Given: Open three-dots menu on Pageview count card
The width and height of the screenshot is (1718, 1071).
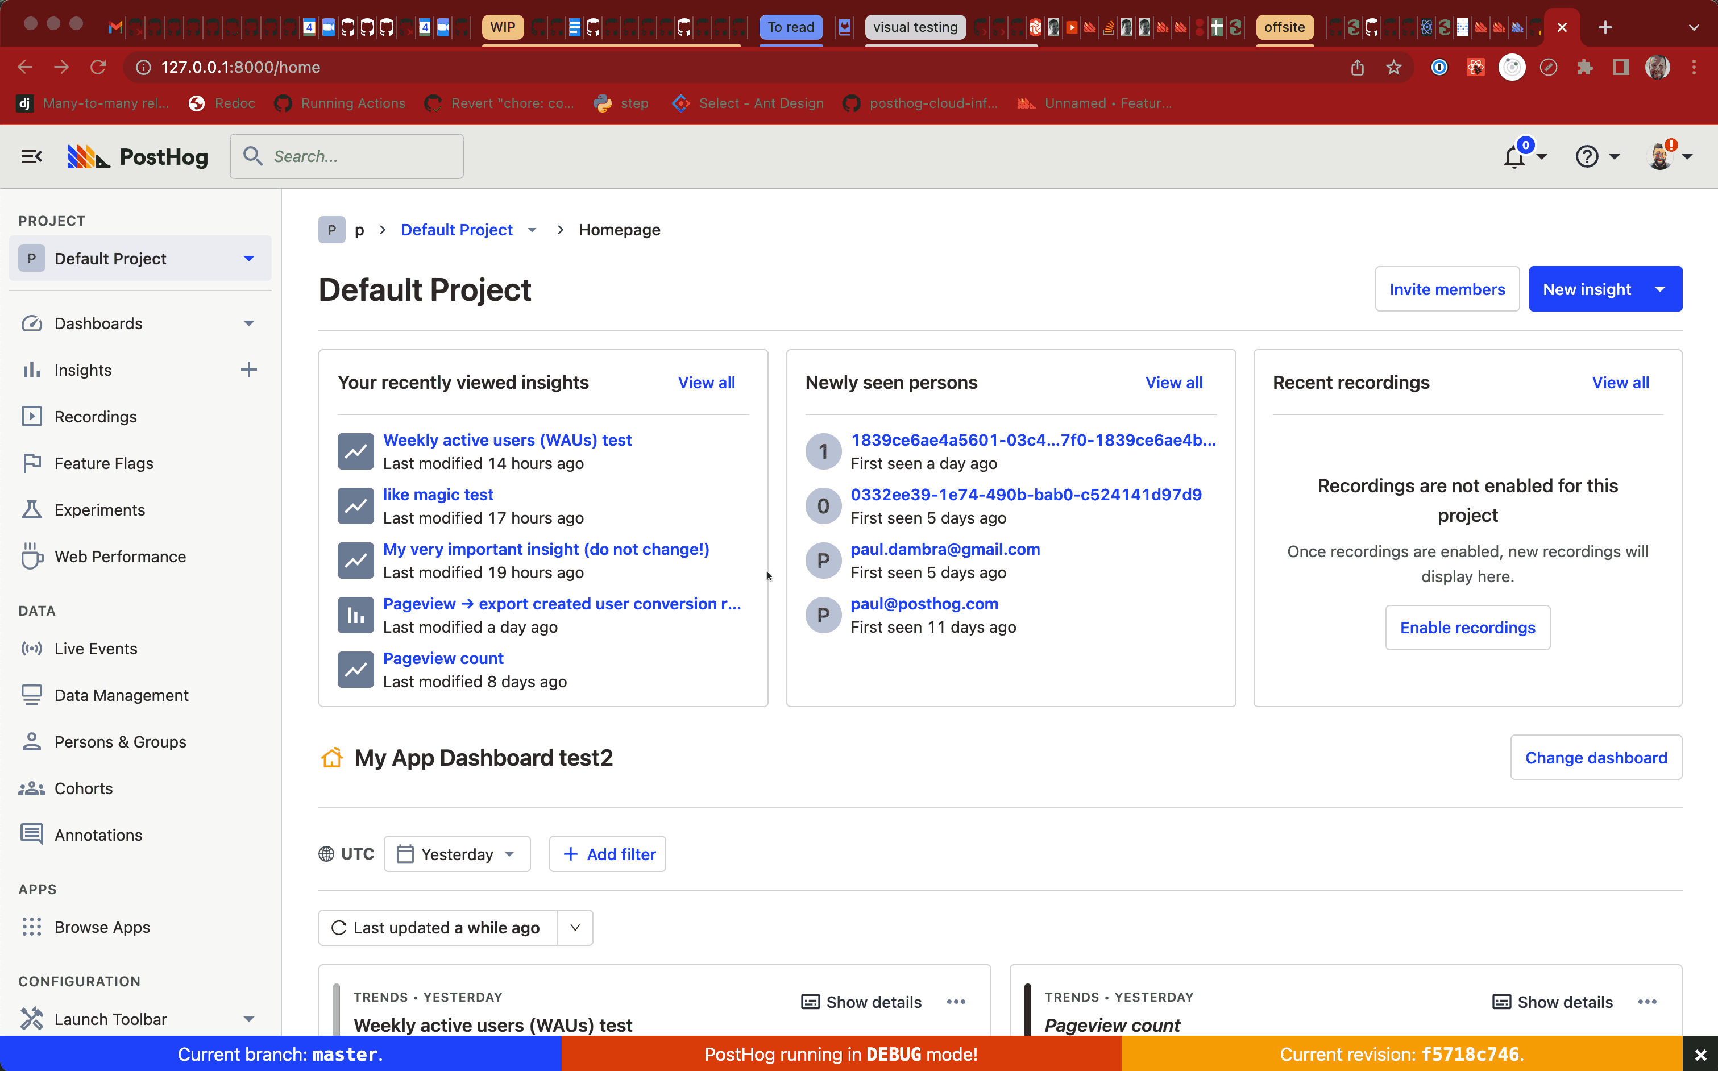Looking at the screenshot, I should 1647,1002.
